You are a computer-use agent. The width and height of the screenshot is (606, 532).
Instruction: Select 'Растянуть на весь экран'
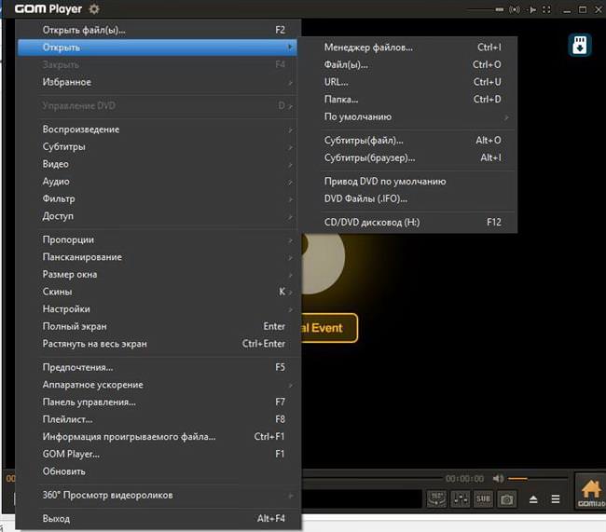(x=158, y=344)
